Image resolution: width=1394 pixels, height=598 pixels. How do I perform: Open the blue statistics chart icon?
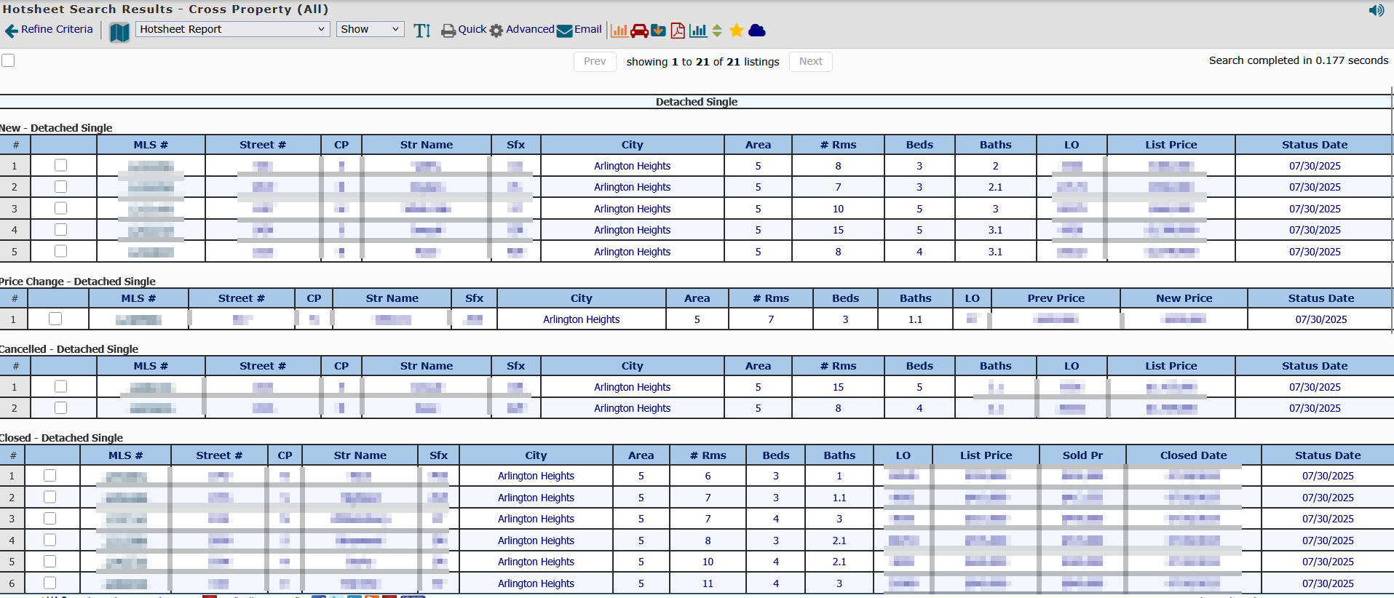[698, 31]
